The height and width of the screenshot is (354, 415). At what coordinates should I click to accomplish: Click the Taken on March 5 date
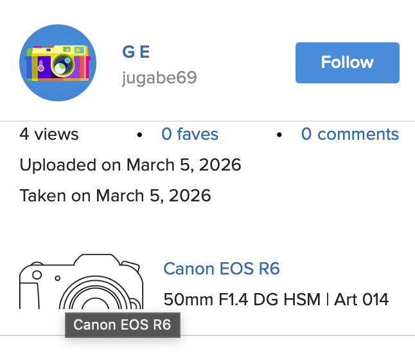115,195
